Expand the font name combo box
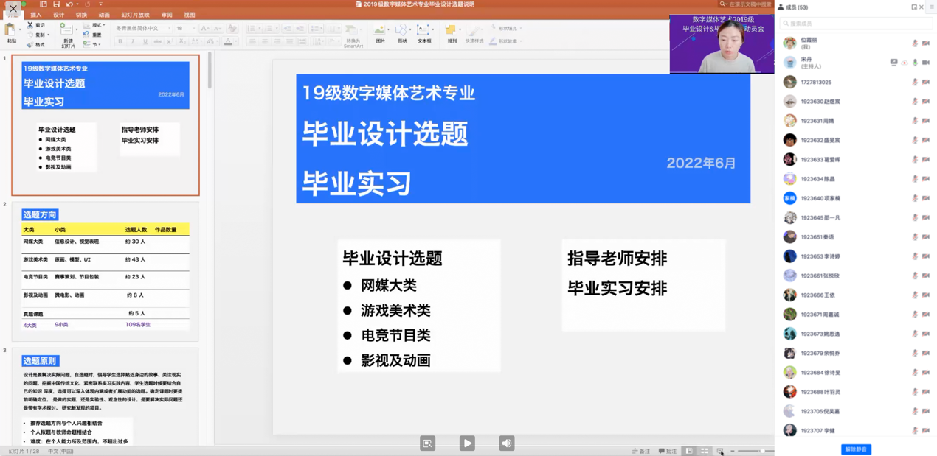Screen dimensions: 937x456 (x=169, y=29)
